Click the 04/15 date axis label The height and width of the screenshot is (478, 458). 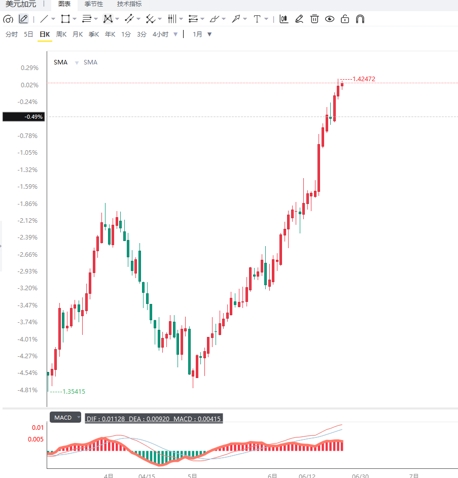coord(147,475)
